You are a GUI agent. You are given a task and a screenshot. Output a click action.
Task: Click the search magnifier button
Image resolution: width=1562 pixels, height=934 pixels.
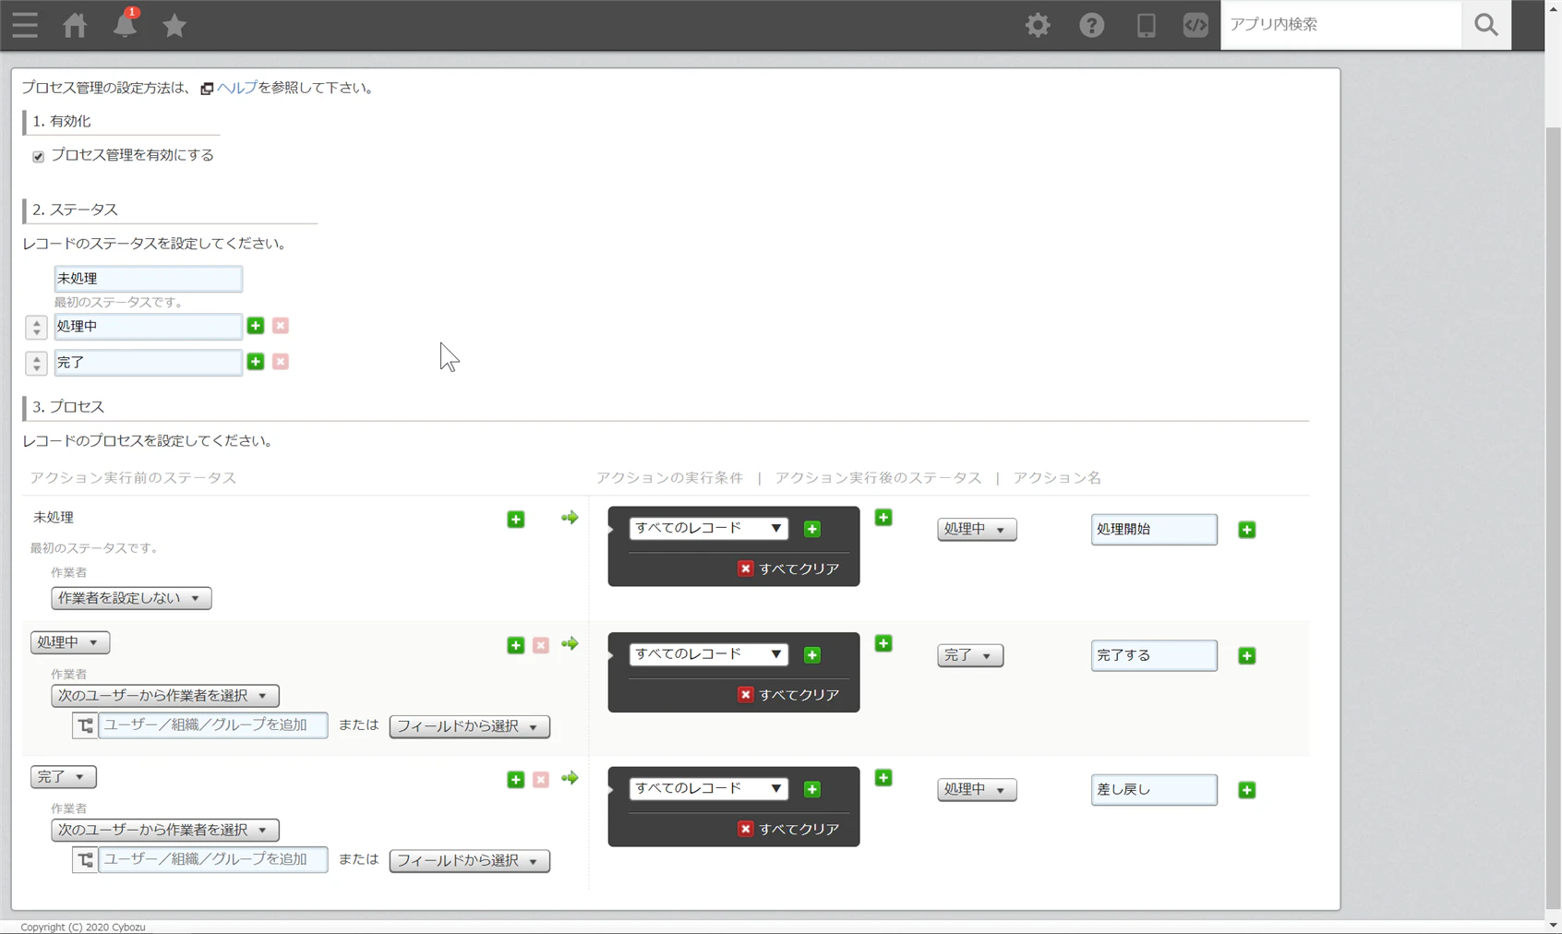point(1486,25)
